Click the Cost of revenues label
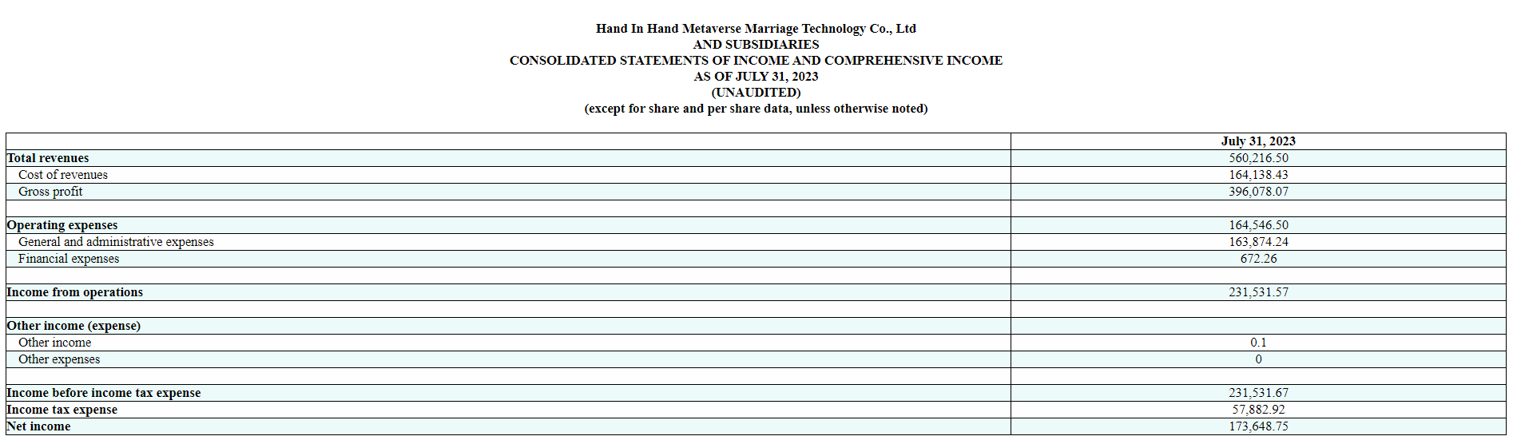1513x440 pixels. point(63,175)
